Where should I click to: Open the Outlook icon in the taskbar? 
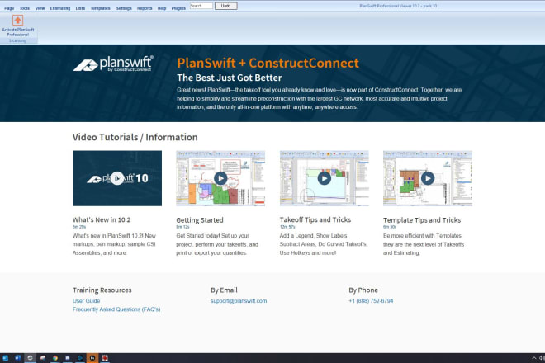point(5,358)
